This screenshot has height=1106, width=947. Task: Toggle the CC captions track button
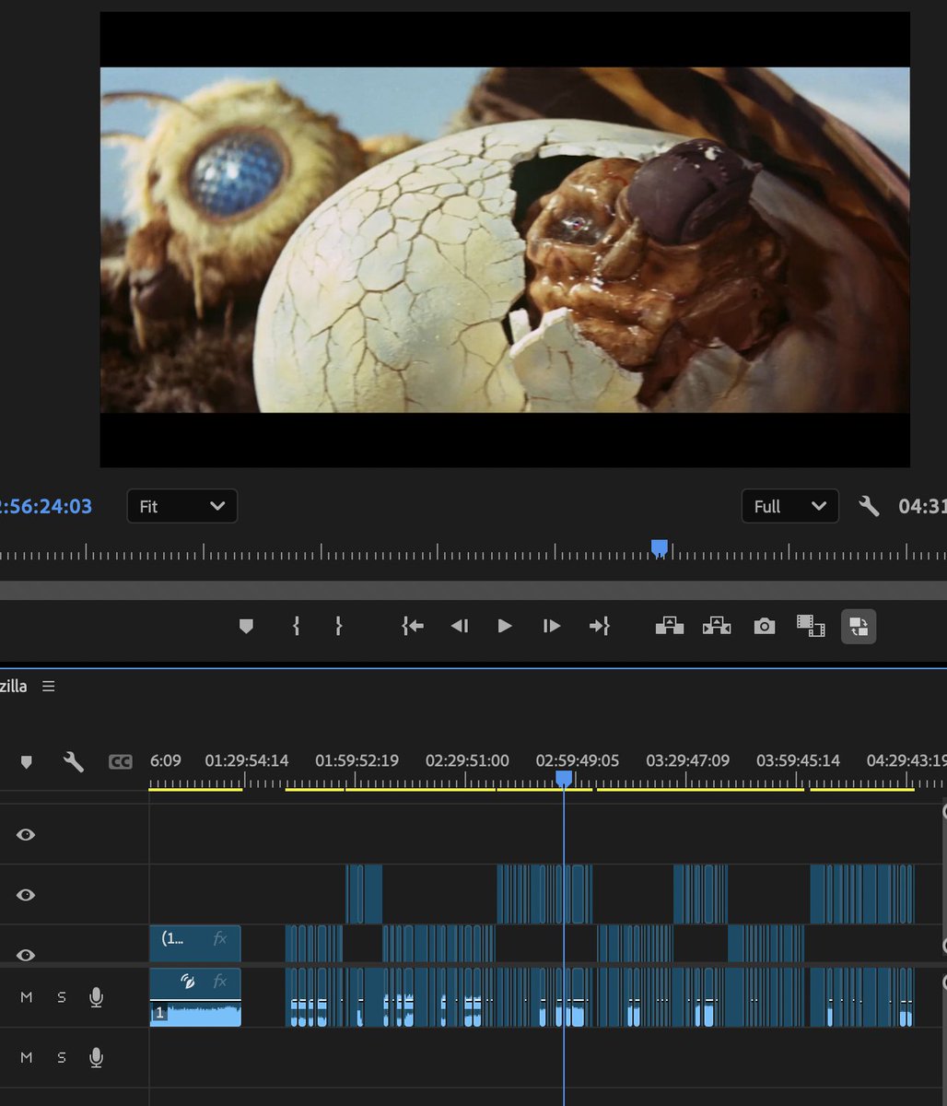tap(120, 761)
